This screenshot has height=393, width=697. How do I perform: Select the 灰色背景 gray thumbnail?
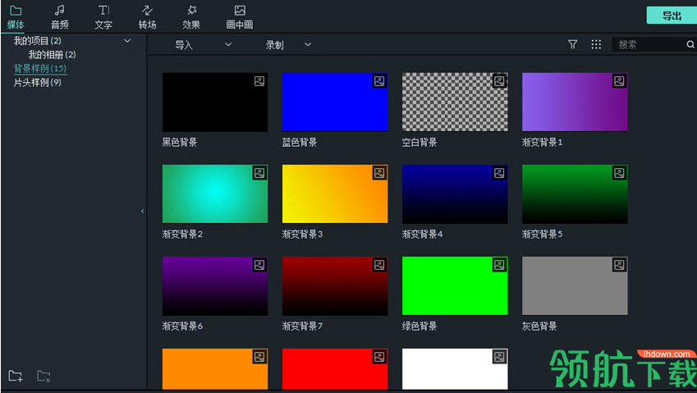[575, 286]
